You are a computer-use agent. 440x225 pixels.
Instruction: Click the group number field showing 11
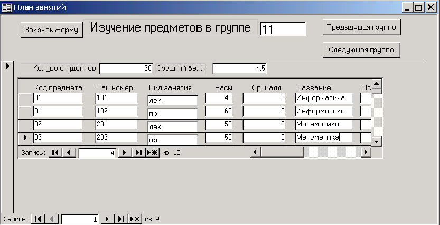(283, 29)
